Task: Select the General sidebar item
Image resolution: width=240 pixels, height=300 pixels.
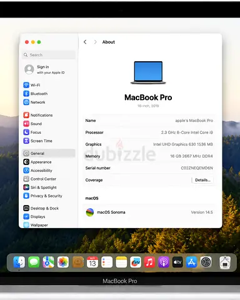Action: pyautogui.click(x=49, y=153)
